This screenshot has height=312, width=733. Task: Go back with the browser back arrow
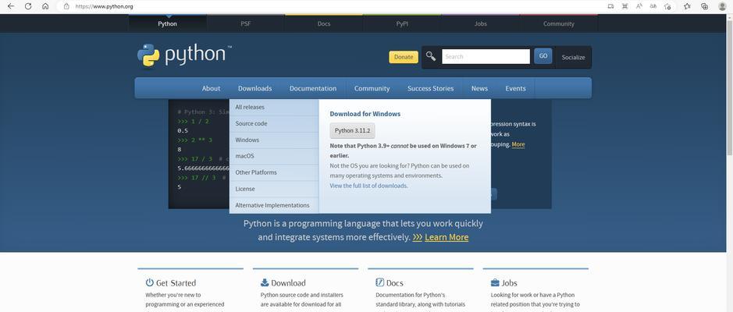click(x=11, y=6)
